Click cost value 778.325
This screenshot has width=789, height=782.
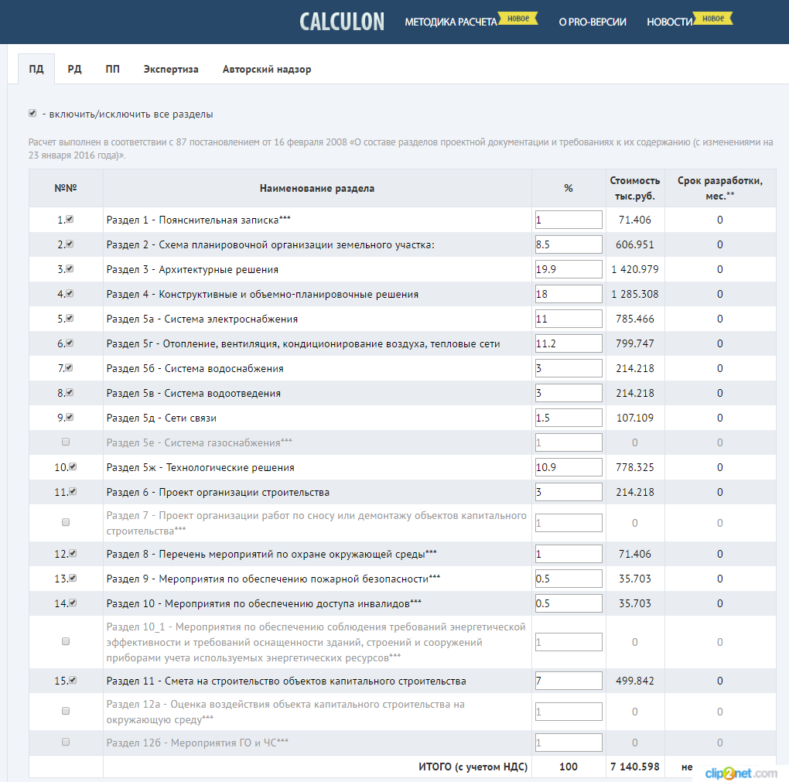635,467
